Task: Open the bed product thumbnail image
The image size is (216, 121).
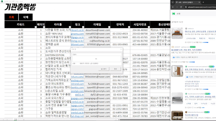Action: tap(177, 33)
